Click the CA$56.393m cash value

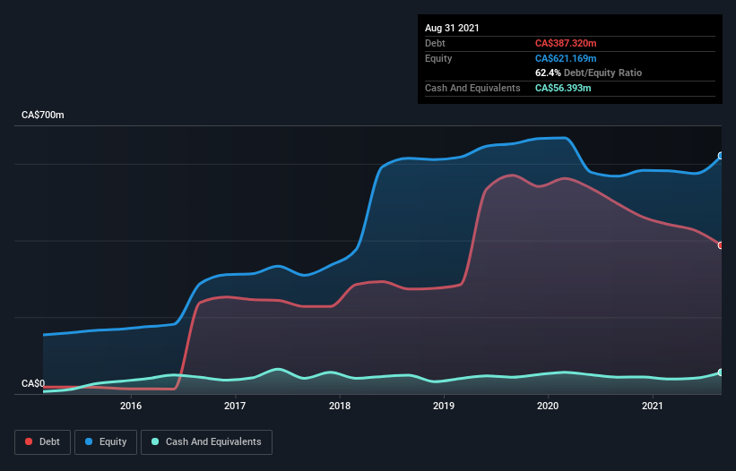[563, 88]
